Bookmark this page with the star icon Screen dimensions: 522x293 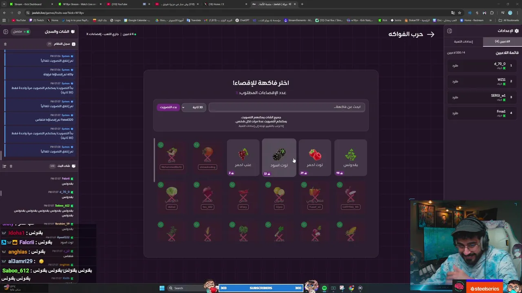(x=460, y=13)
